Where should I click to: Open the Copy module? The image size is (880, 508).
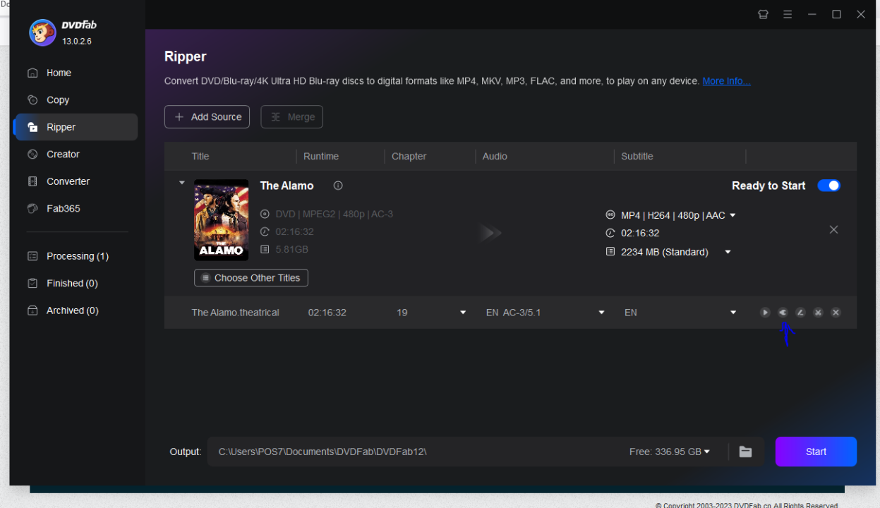coord(76,100)
